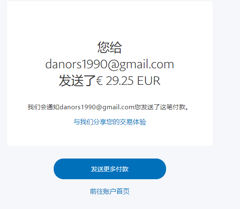Click gray space left of the blue button
240x209 pixels.
pyautogui.click(x=27, y=169)
